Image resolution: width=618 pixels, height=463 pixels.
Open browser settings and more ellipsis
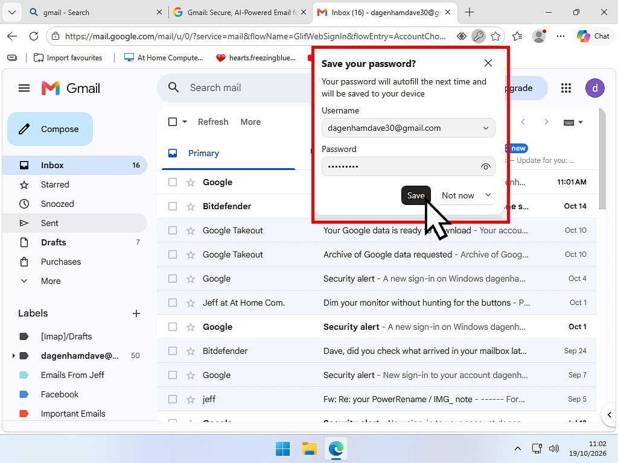(561, 36)
